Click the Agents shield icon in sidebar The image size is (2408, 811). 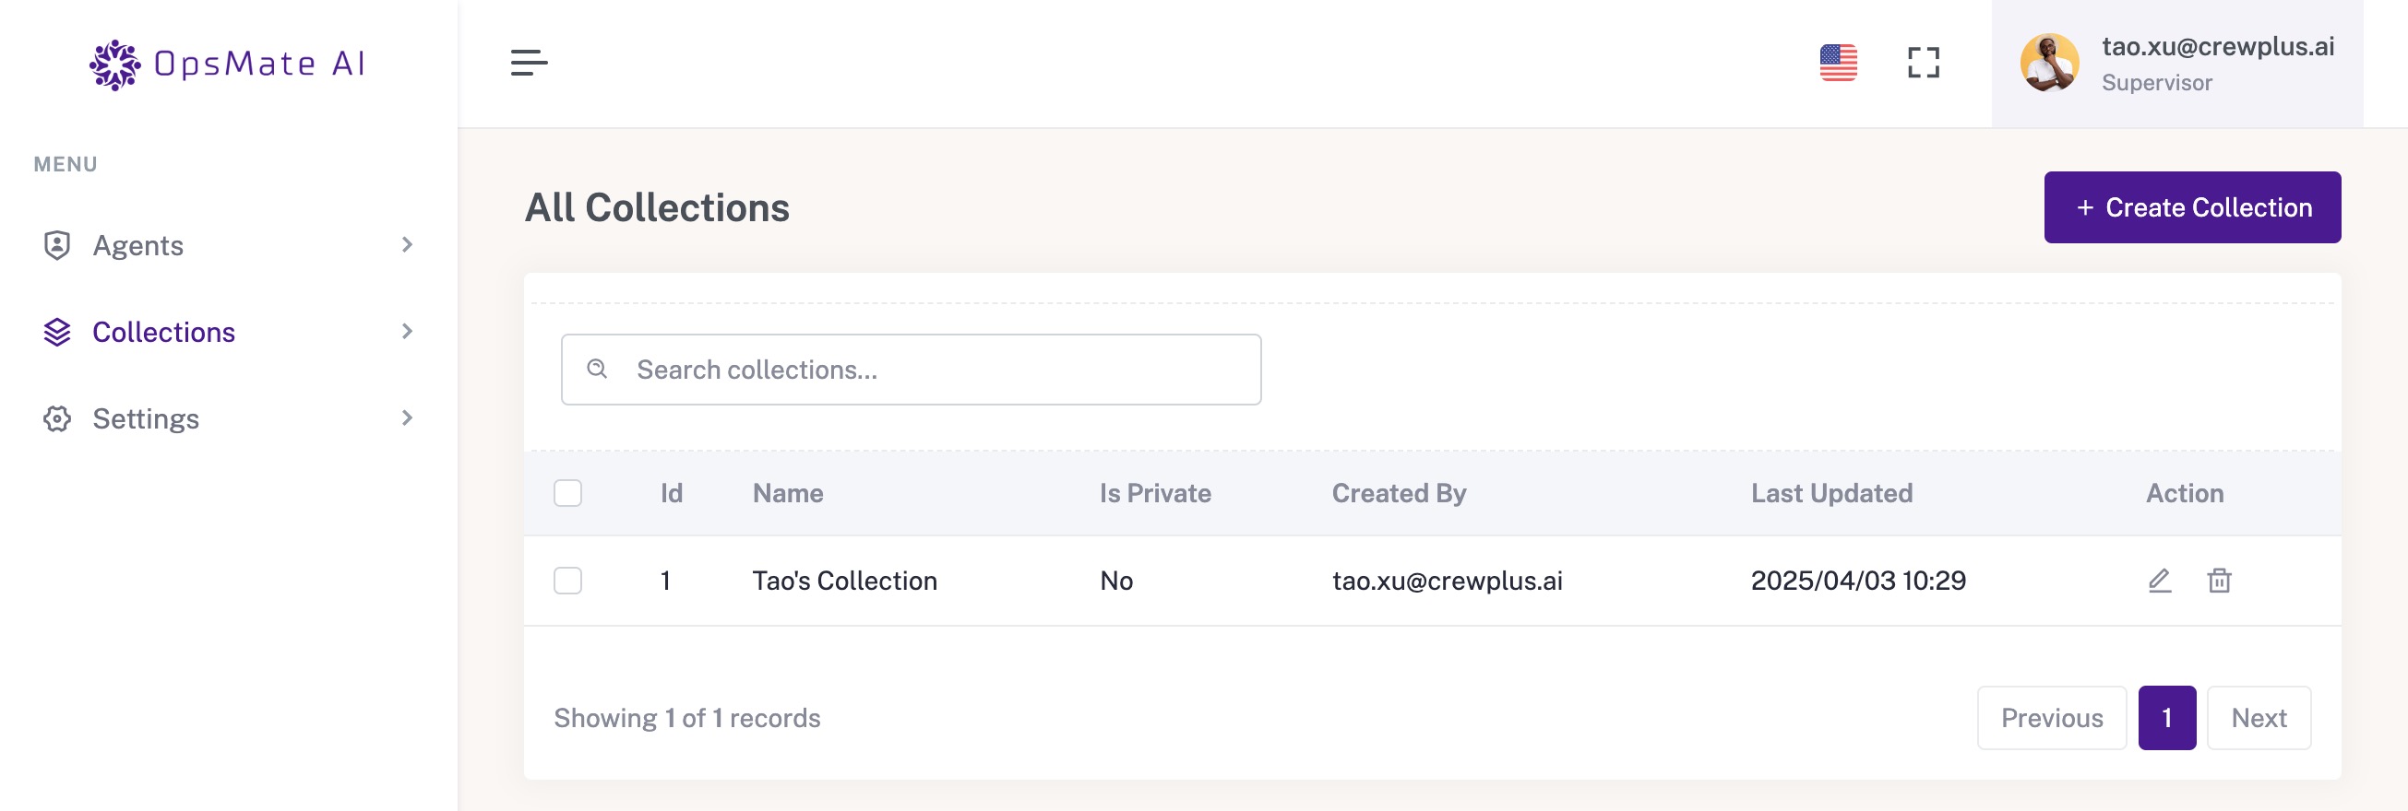tap(57, 245)
